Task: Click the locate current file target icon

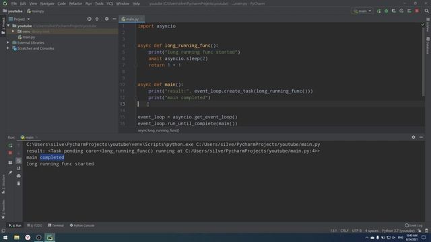Action: click(x=90, y=19)
